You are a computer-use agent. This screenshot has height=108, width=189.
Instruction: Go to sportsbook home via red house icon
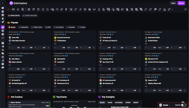point(9,9)
